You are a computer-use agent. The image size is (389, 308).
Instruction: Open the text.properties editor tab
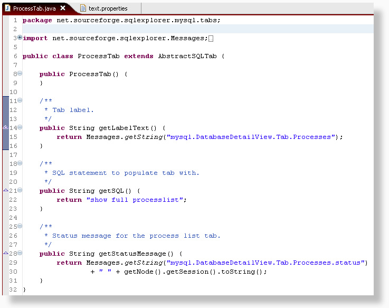click(x=108, y=8)
